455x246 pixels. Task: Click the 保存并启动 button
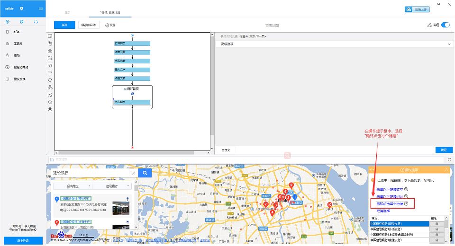(x=89, y=25)
